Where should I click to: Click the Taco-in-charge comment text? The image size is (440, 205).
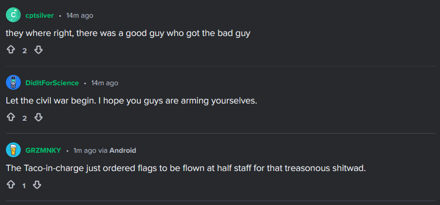tap(186, 168)
